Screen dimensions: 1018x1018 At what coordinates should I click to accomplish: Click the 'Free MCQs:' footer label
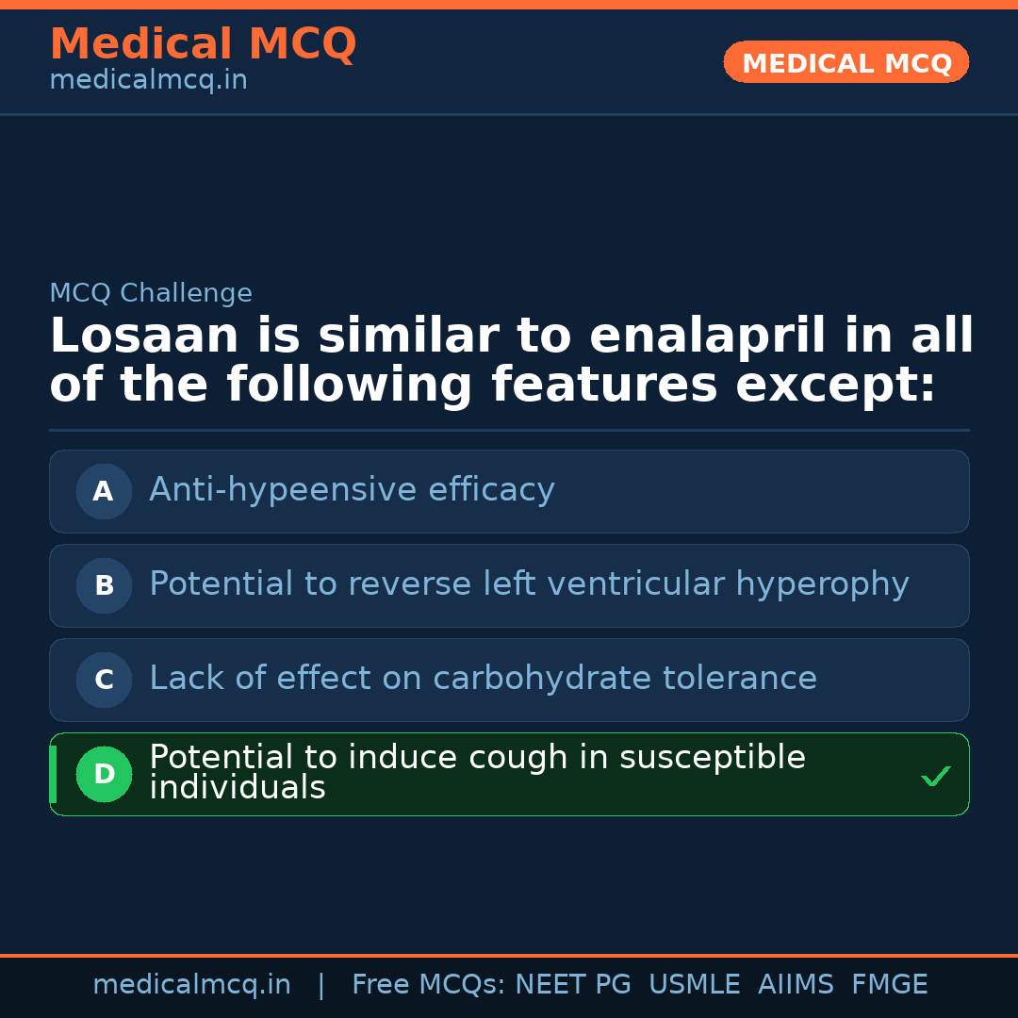click(x=429, y=985)
